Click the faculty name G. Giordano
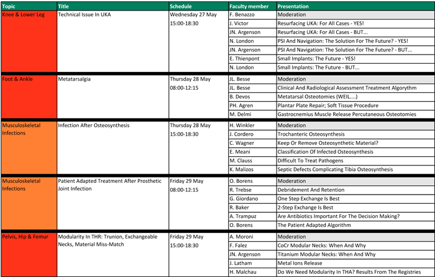The width and height of the screenshot is (435, 277). tap(244, 199)
